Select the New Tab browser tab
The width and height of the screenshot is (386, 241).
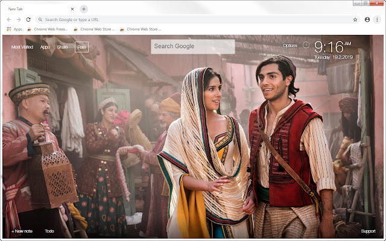(39, 9)
